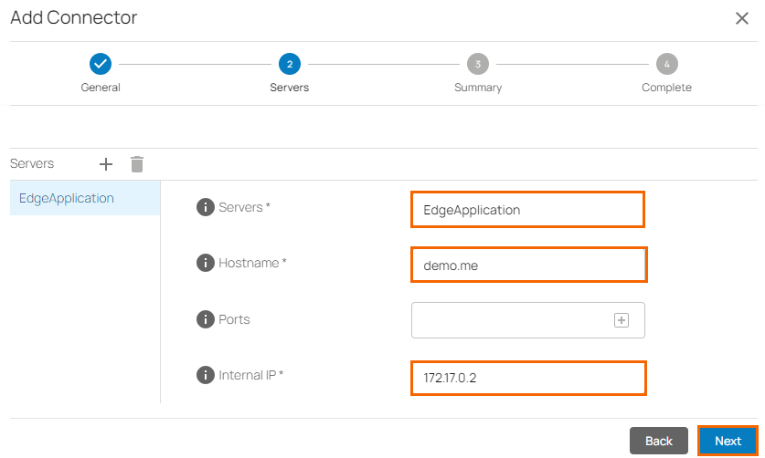Click the info icon beside Ports

click(x=206, y=319)
